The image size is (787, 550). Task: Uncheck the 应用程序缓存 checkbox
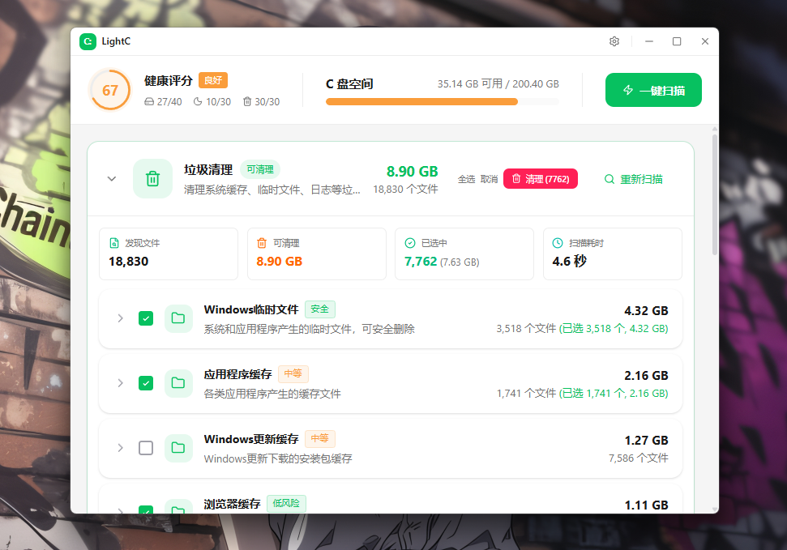[146, 383]
